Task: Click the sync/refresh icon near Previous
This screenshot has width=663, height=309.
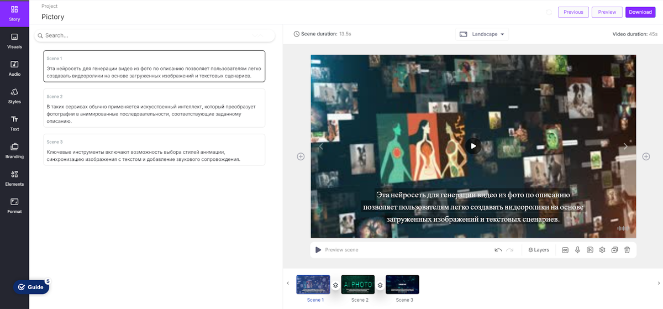Action: click(549, 12)
